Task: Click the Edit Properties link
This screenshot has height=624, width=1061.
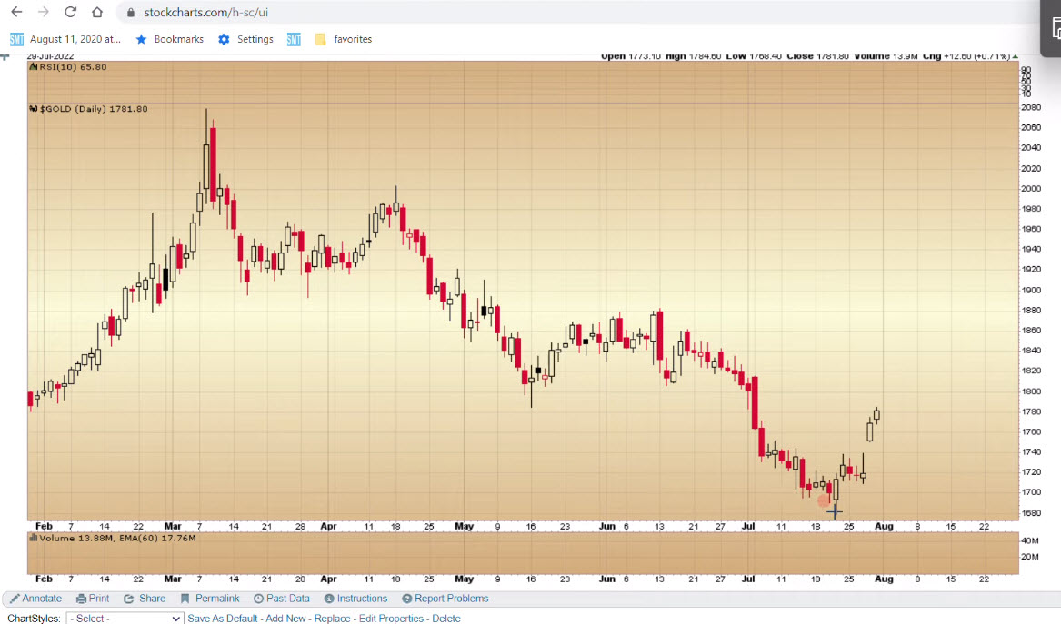Action: (x=391, y=619)
